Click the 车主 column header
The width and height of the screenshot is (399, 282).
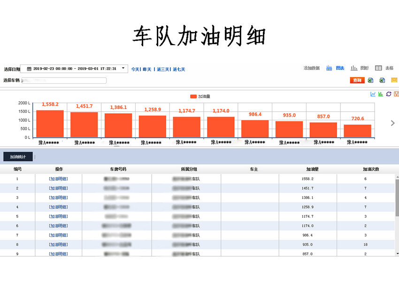coord(253,169)
